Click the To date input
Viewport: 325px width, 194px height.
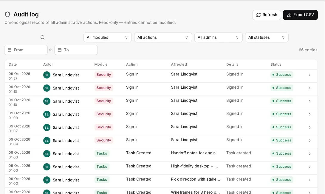pos(76,50)
